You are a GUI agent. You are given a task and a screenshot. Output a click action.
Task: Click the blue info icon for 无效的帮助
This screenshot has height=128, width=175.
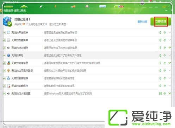coord(8,55)
